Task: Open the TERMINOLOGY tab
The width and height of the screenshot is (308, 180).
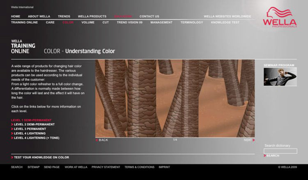Action: click(192, 23)
